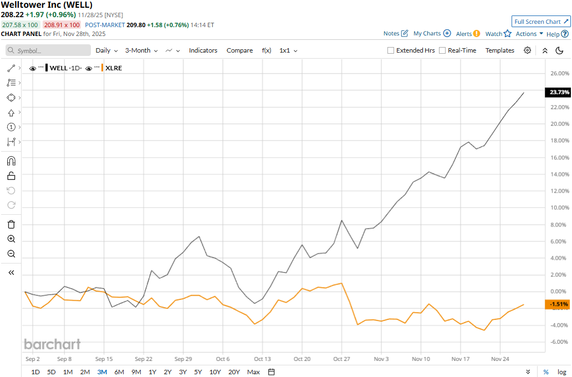This screenshot has width=572, height=377.
Task: Expand panel with double down chevron
Action: coord(528,372)
